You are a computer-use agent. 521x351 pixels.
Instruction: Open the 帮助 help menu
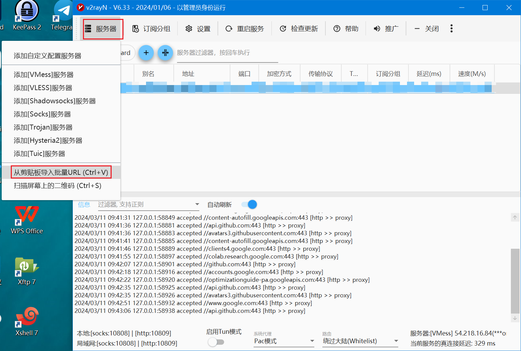346,29
